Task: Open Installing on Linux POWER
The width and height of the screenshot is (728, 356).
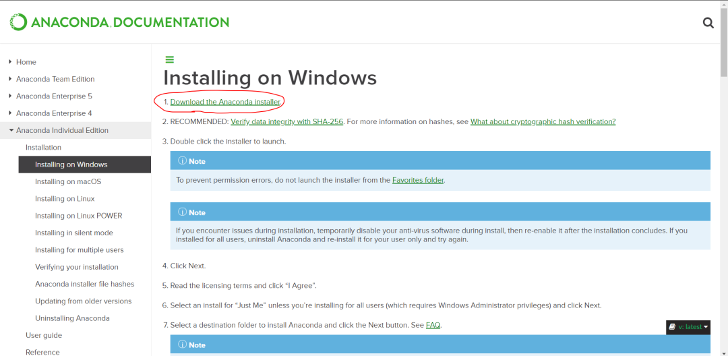Action: click(78, 216)
